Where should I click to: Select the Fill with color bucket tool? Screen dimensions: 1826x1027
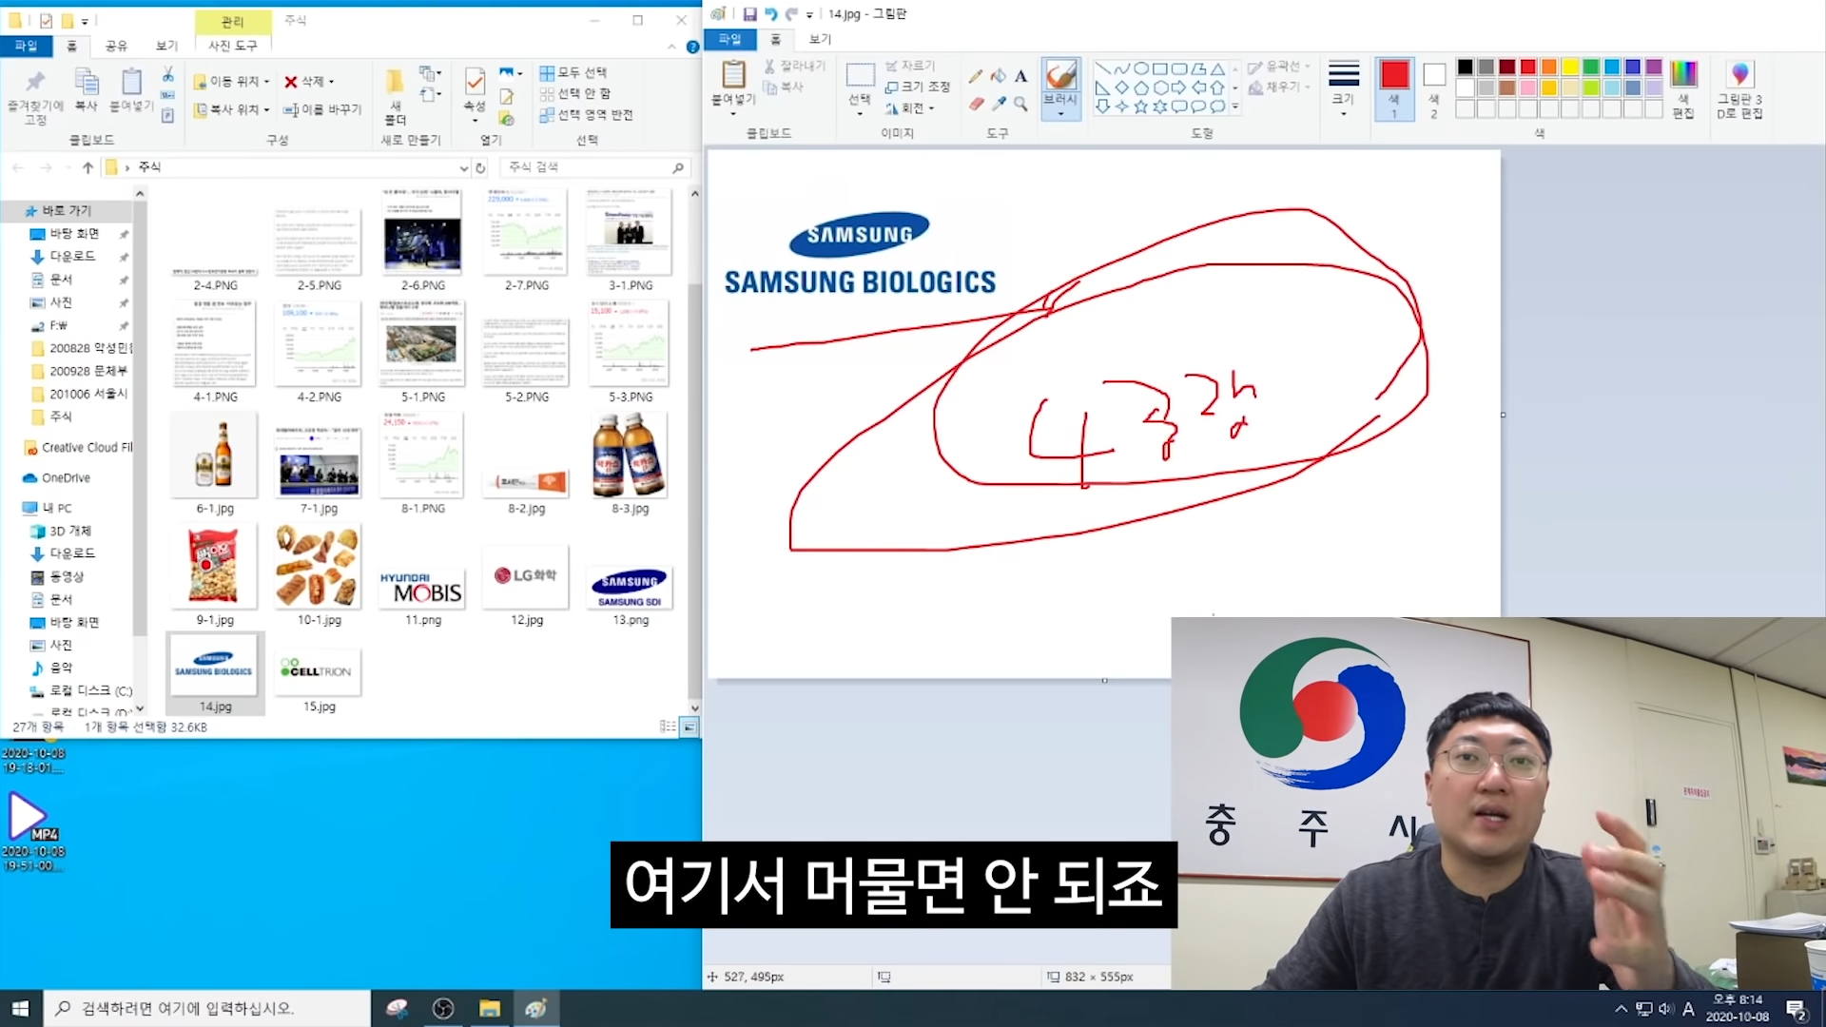click(998, 76)
